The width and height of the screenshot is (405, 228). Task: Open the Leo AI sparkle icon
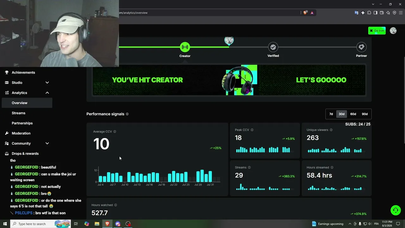388,13
